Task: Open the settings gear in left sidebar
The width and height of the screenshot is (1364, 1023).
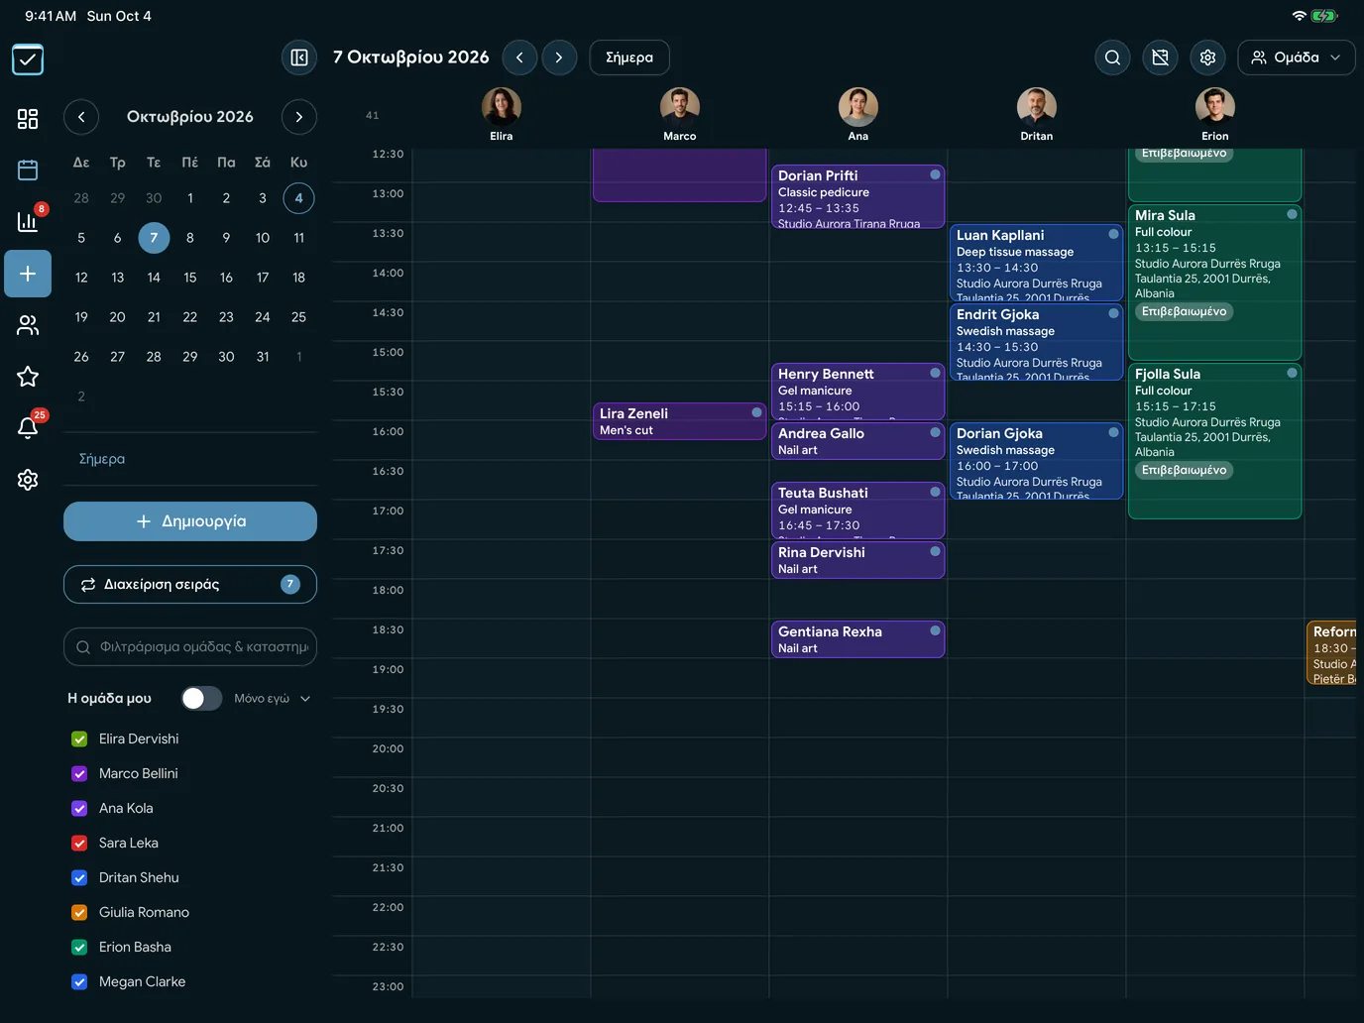Action: (x=28, y=480)
